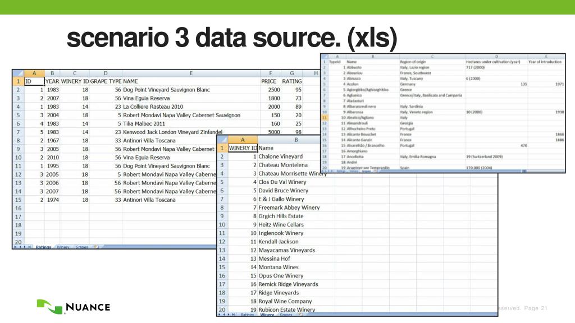This screenshot has height=323, width=575.
Task: Switch to Grapes tab in Ratings workbook
Action: (82, 247)
